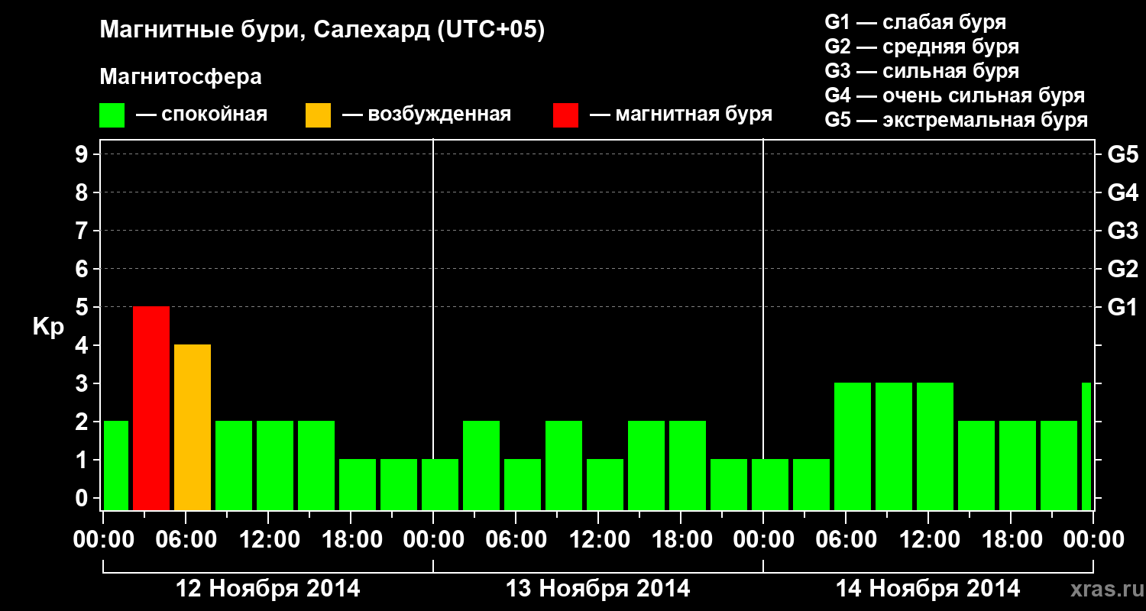This screenshot has height=611, width=1146.
Task: Click the 06:00 time label under 14 Ноября
Action: [846, 539]
